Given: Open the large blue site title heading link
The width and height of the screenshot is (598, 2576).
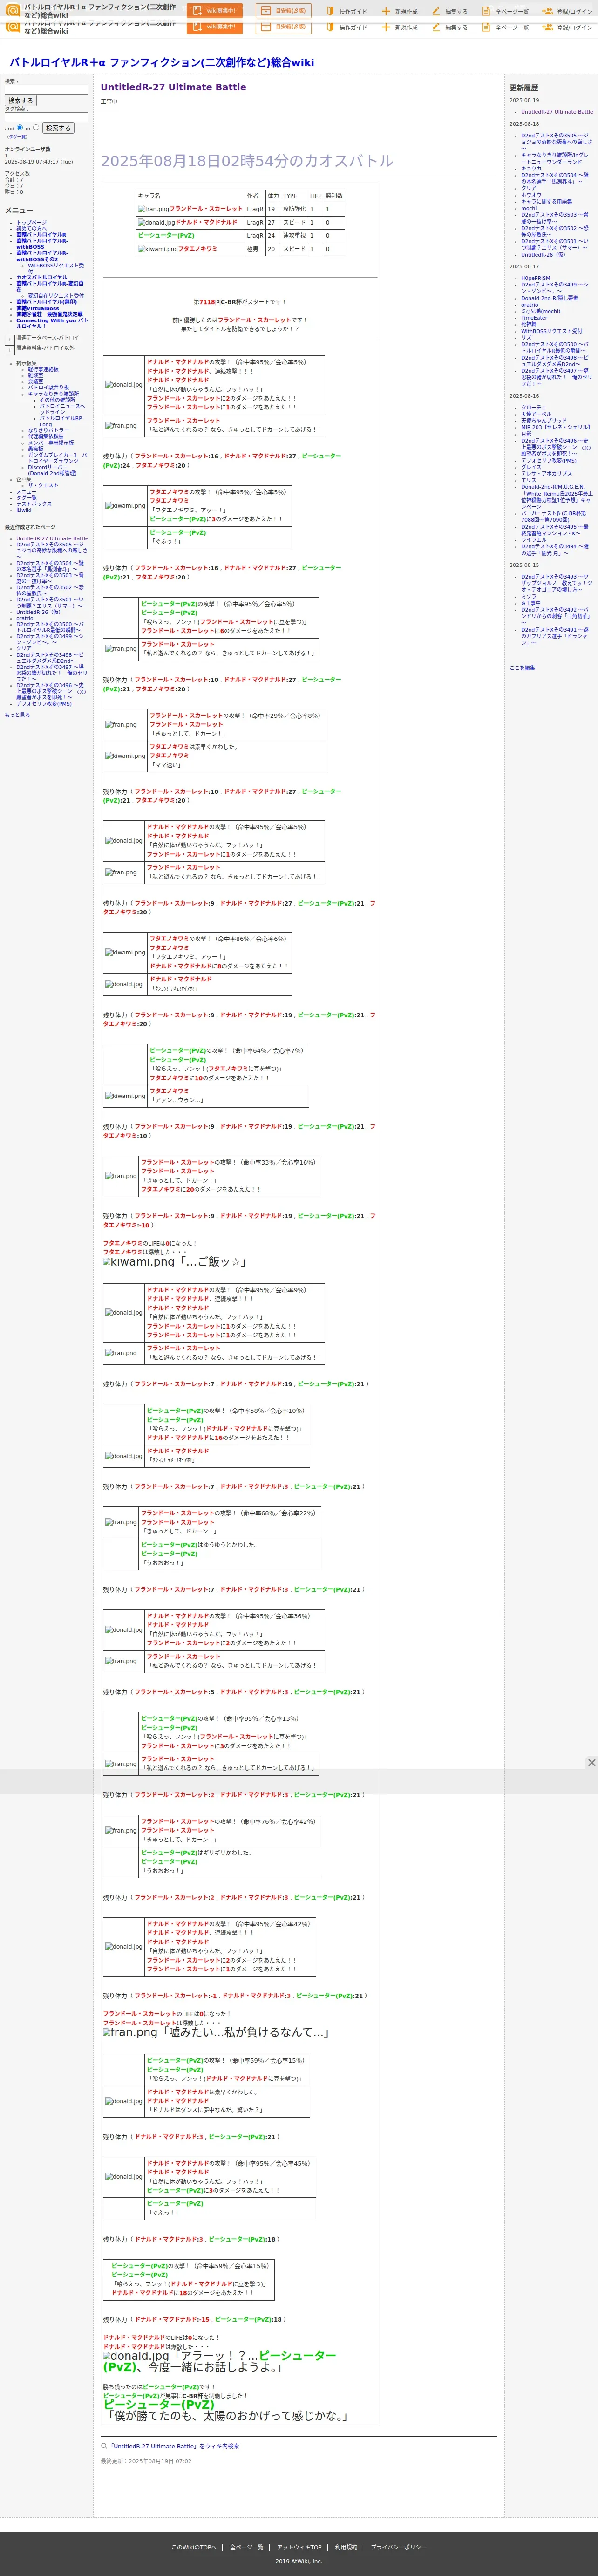Looking at the screenshot, I should 162,62.
